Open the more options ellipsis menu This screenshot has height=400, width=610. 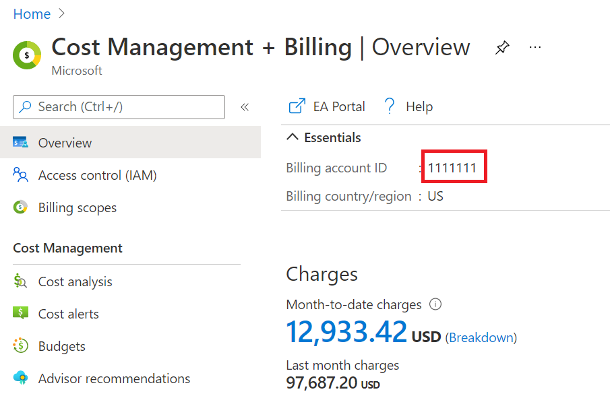pos(535,47)
